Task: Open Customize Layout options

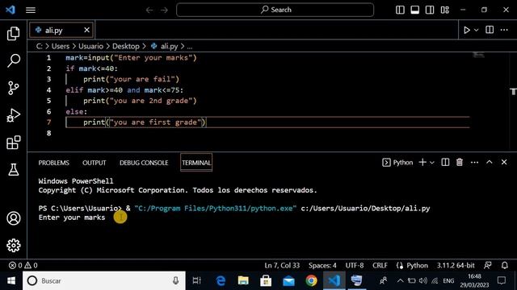Action: (445, 10)
